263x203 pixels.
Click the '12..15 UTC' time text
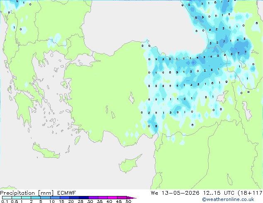pyautogui.click(x=219, y=193)
